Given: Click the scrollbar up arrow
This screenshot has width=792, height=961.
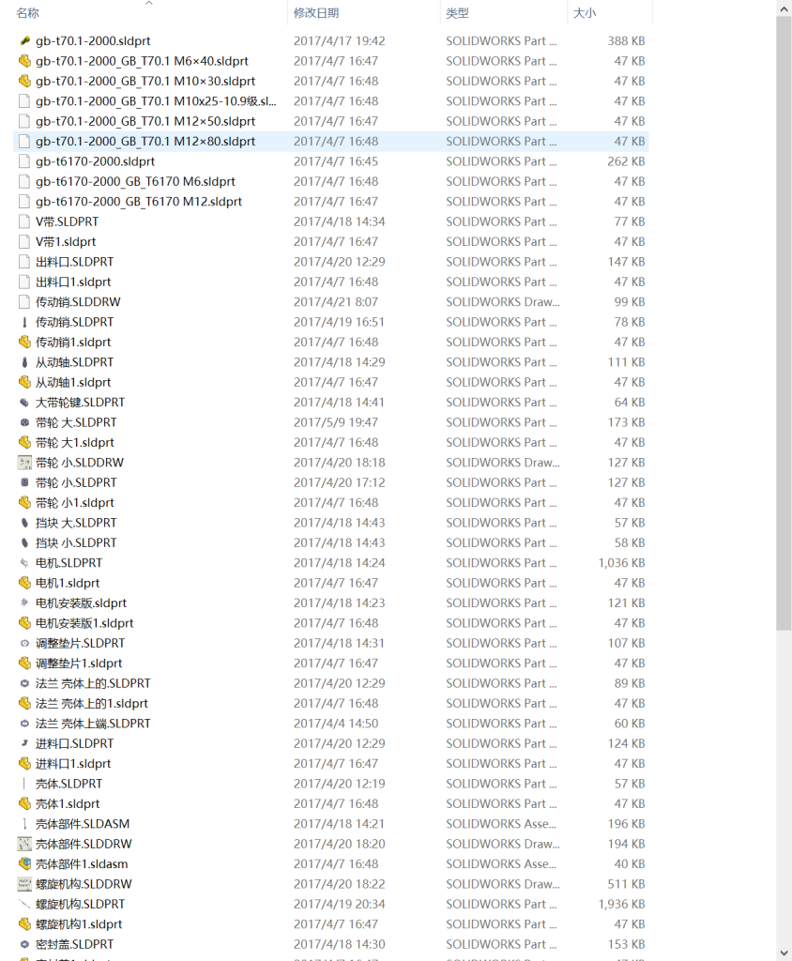Looking at the screenshot, I should 784,8.
